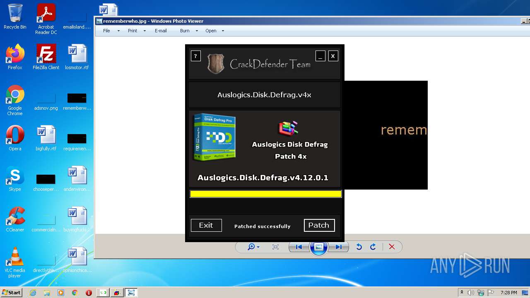Open Print menu in Photo Viewer
The height and width of the screenshot is (298, 530).
click(x=132, y=31)
